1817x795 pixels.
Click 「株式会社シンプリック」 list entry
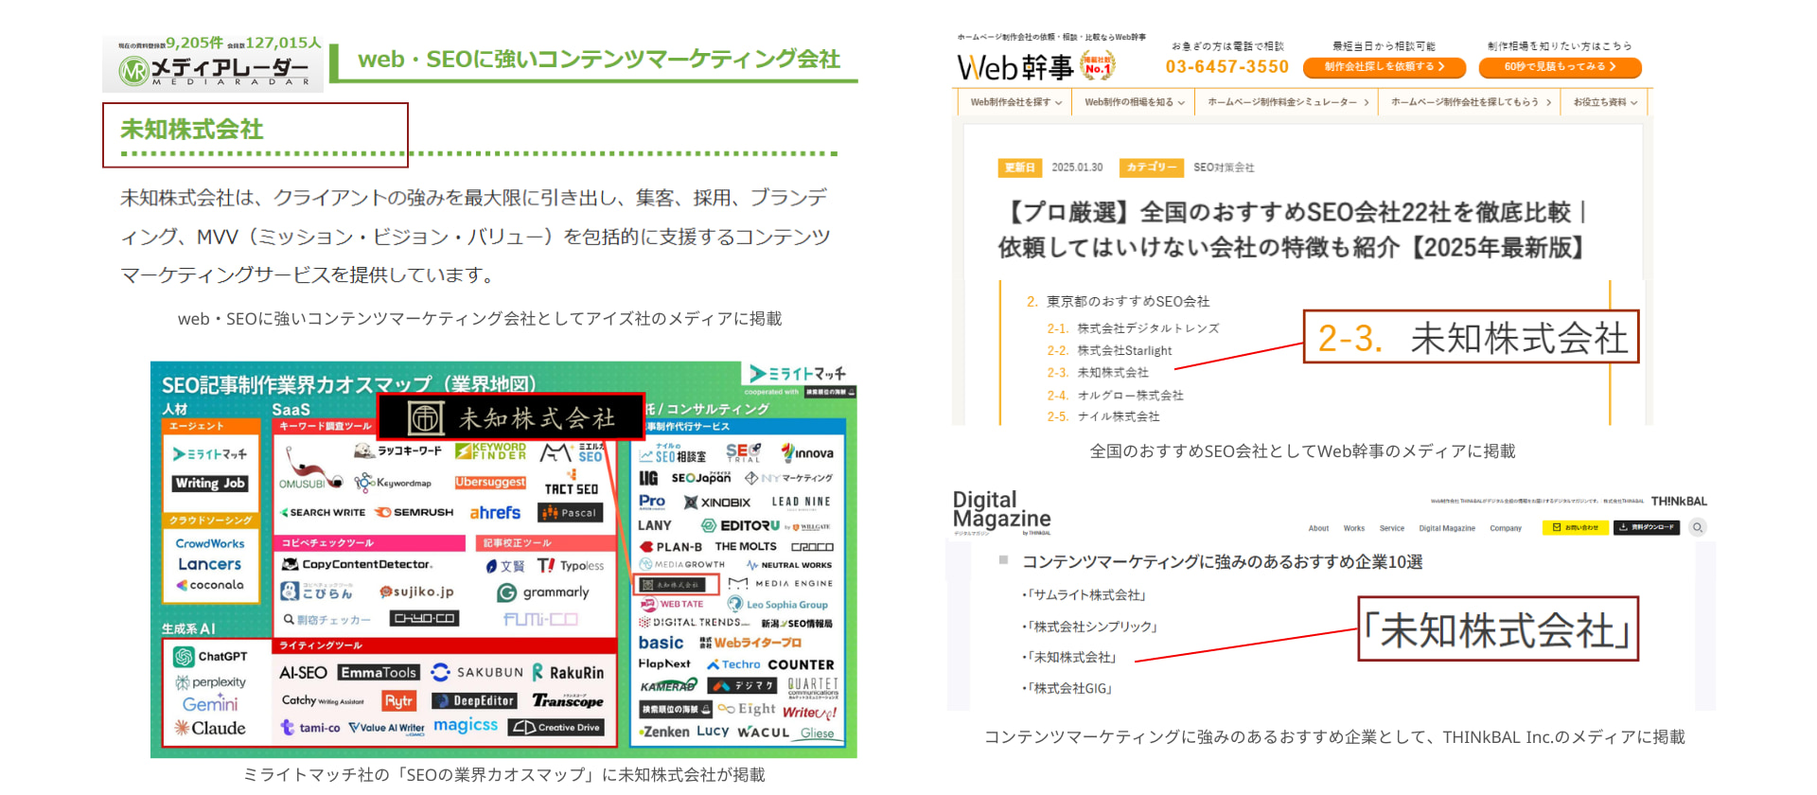[1093, 627]
